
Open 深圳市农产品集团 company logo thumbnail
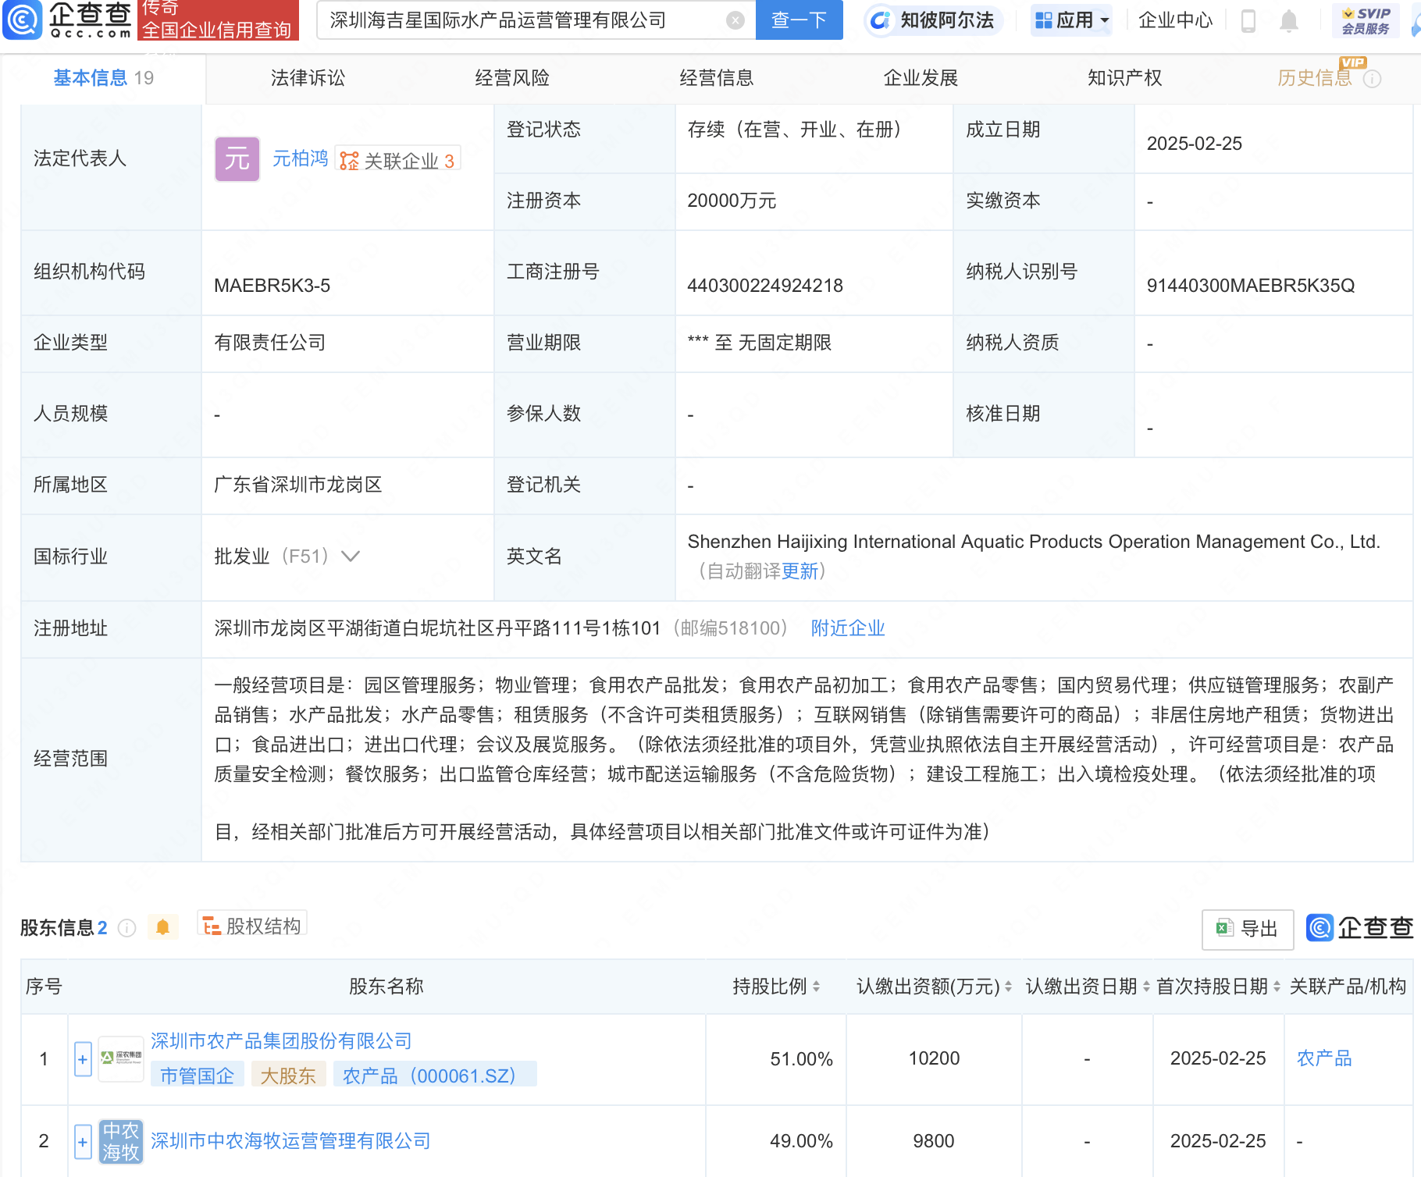tap(121, 1058)
